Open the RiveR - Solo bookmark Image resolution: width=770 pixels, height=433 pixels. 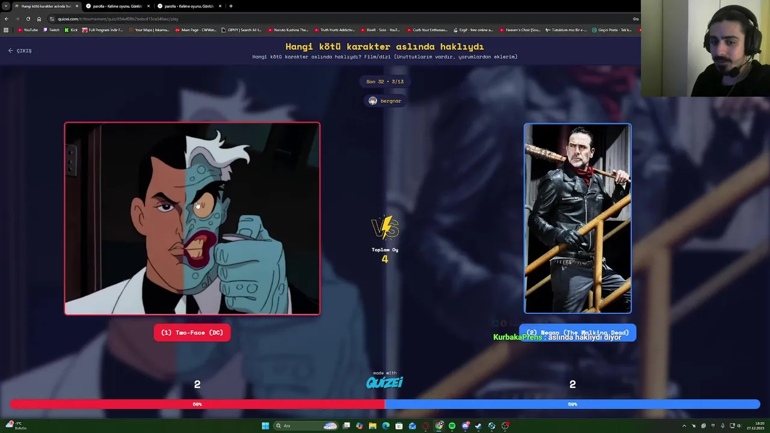click(380, 30)
